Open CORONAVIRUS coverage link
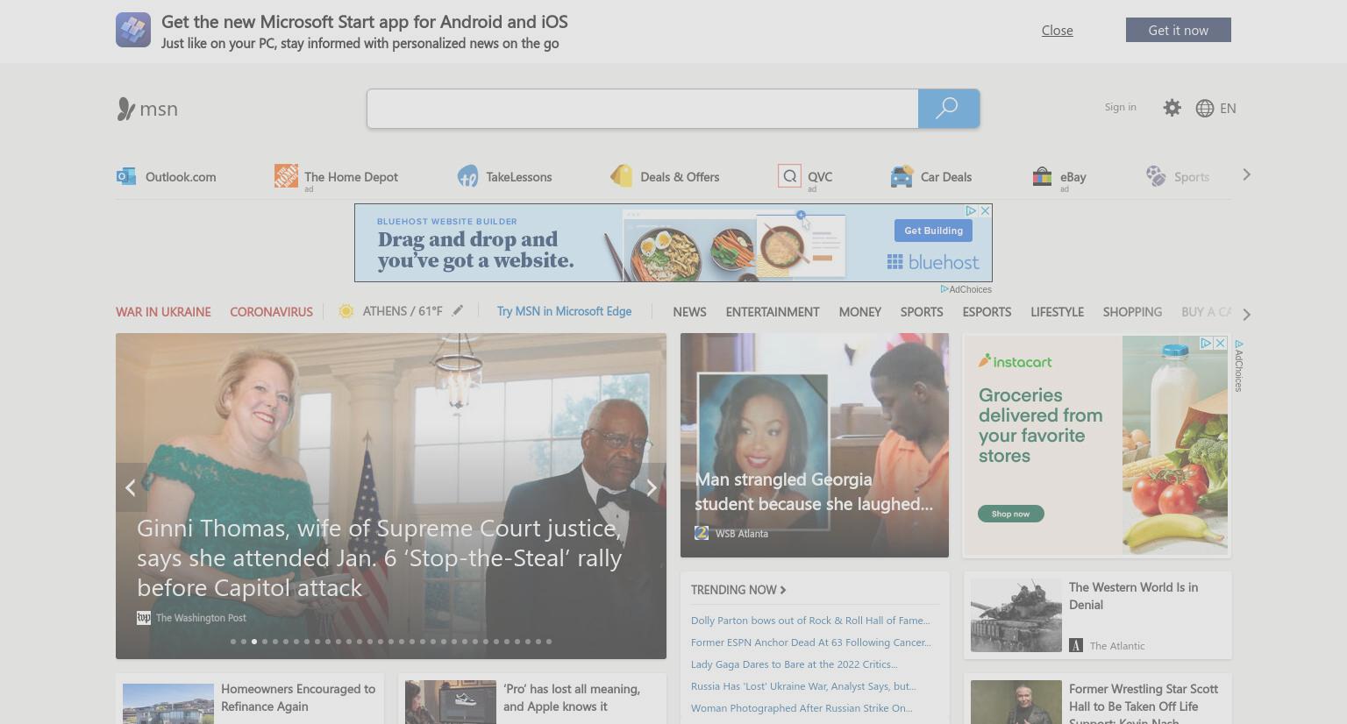Viewport: 1347px width, 724px height. click(271, 312)
